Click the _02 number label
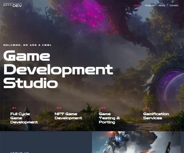This screenshot has height=153, width=184. pos(58,108)
